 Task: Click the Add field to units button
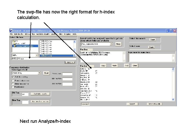pyautogui.click(x=40, y=94)
